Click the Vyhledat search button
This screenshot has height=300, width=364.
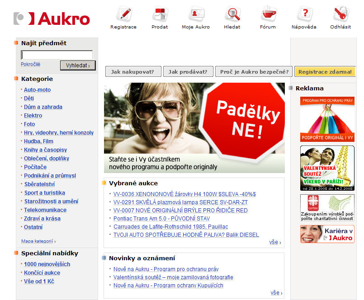click(78, 66)
